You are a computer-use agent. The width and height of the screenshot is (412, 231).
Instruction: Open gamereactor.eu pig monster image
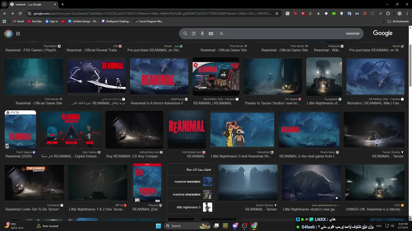(x=311, y=183)
